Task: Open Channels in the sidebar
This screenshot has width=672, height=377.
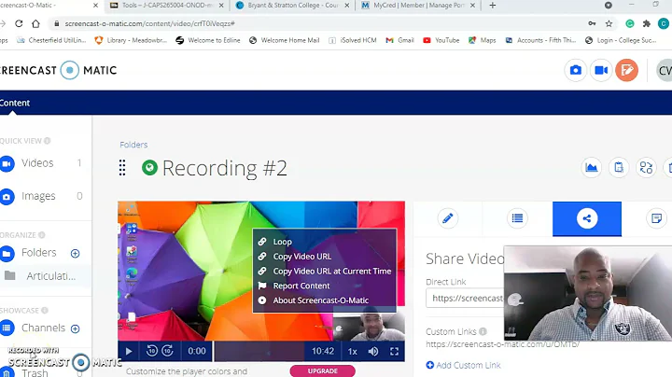Action: pyautogui.click(x=43, y=328)
